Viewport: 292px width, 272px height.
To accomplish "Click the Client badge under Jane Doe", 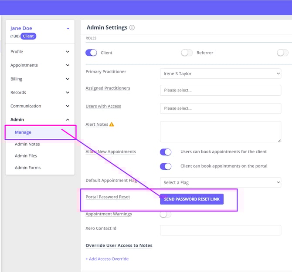I will tap(28, 36).
